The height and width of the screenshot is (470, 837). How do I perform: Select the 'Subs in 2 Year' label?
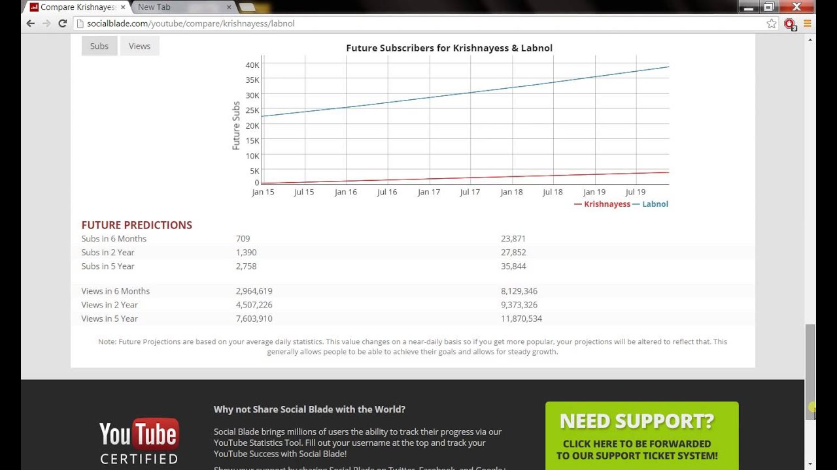(108, 253)
